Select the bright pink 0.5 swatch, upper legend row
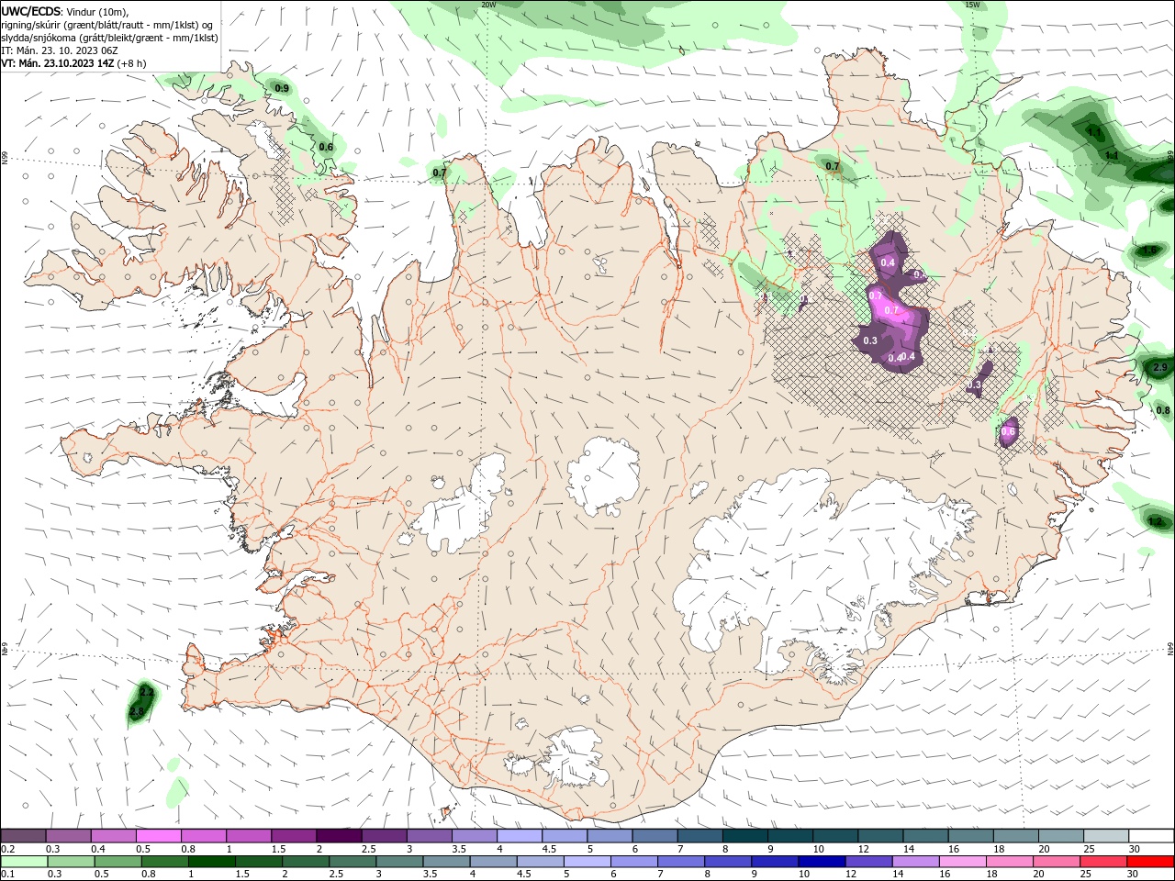 coord(158,836)
